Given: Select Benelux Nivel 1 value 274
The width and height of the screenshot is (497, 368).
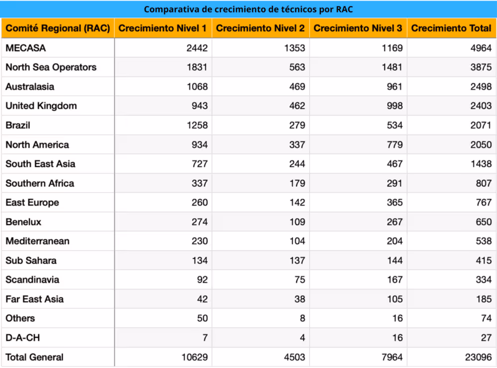Looking at the screenshot, I should (200, 221).
